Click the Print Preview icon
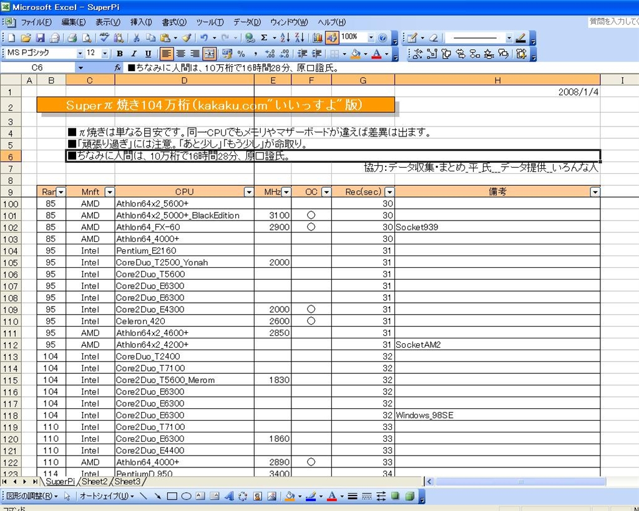This screenshot has height=511, width=639. [86, 38]
